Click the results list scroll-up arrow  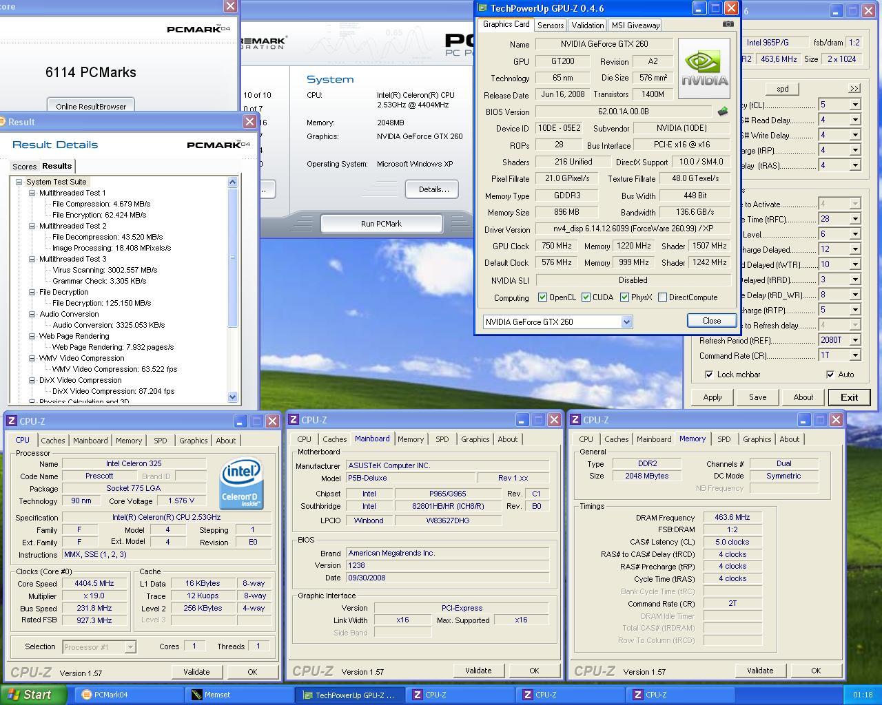232,182
